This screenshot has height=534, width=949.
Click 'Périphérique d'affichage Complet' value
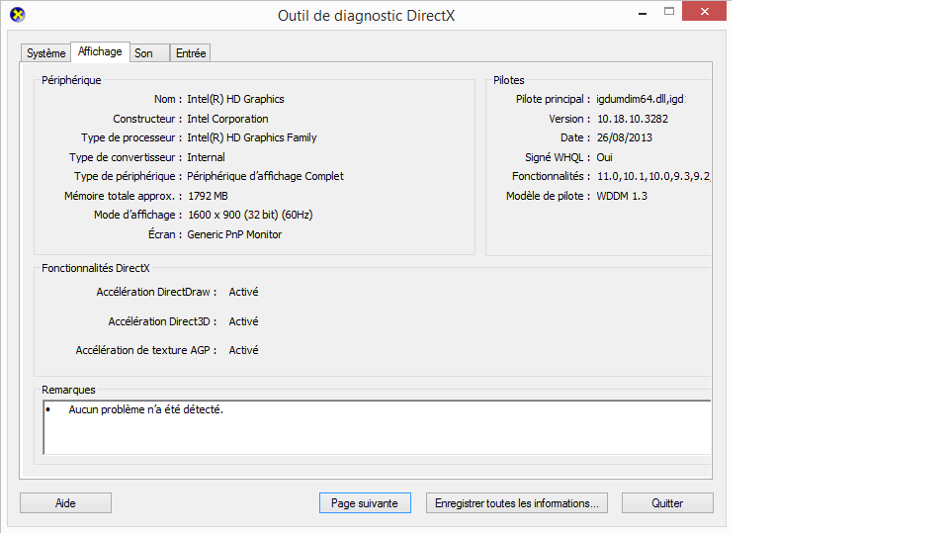tap(265, 176)
